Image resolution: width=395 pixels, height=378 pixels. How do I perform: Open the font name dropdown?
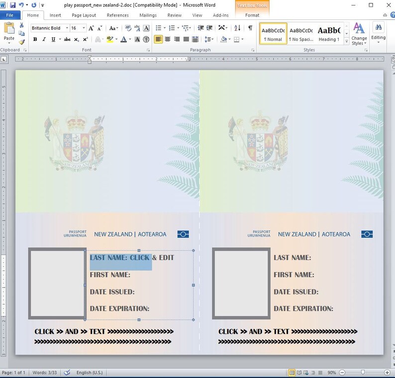[67, 28]
